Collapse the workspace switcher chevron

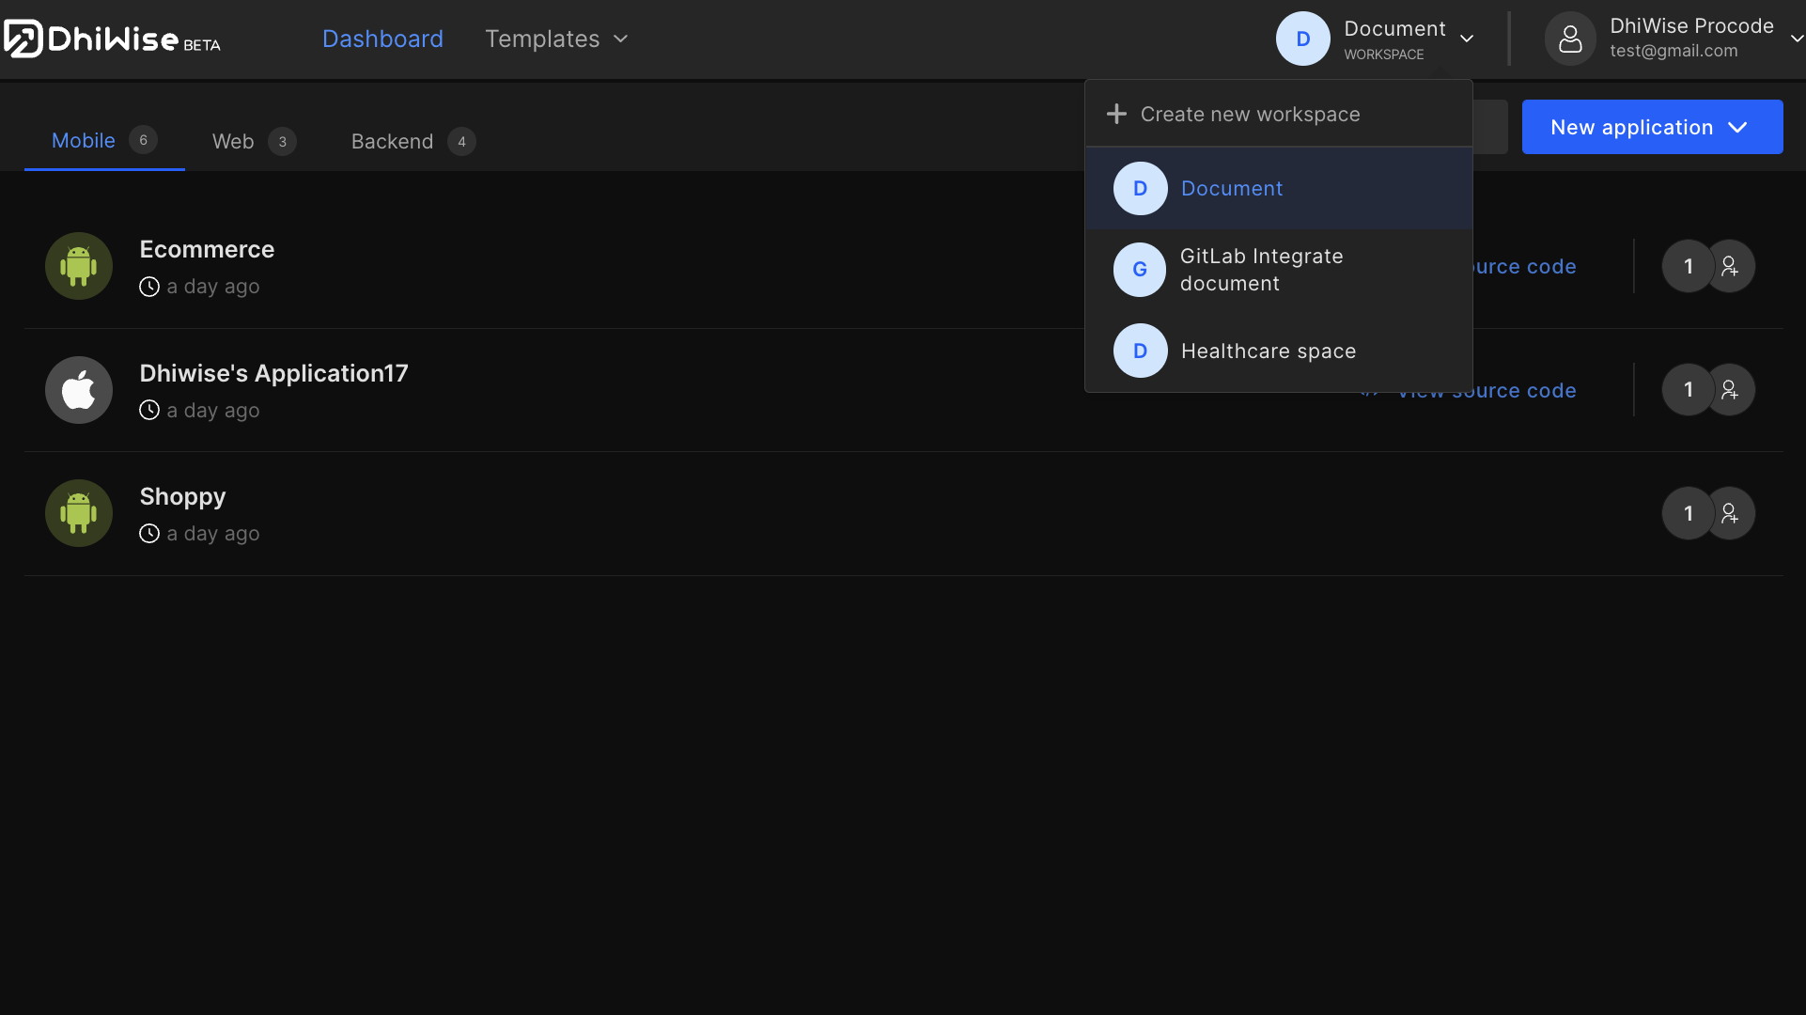point(1467,39)
